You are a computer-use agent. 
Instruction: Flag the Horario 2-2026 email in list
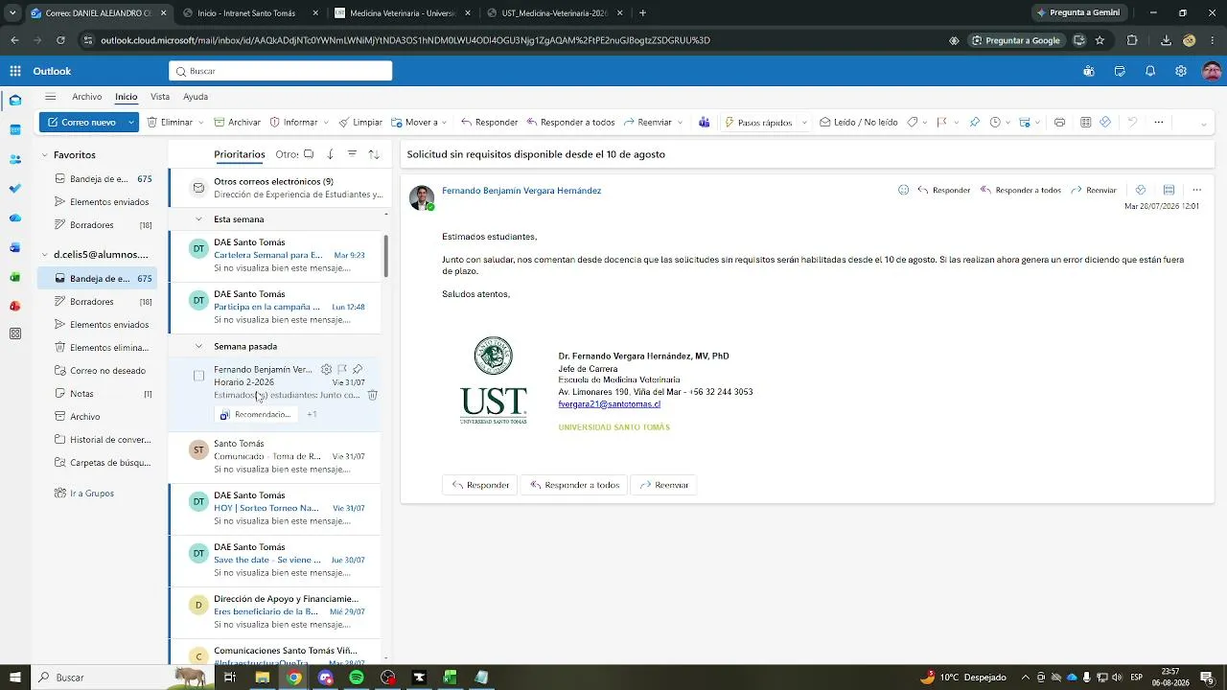342,369
